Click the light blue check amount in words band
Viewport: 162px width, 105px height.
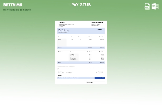pos(76,78)
